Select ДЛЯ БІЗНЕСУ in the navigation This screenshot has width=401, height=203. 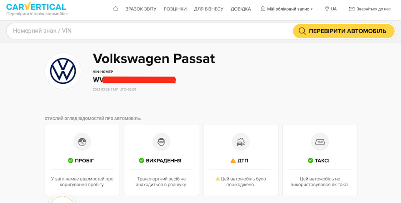209,9
